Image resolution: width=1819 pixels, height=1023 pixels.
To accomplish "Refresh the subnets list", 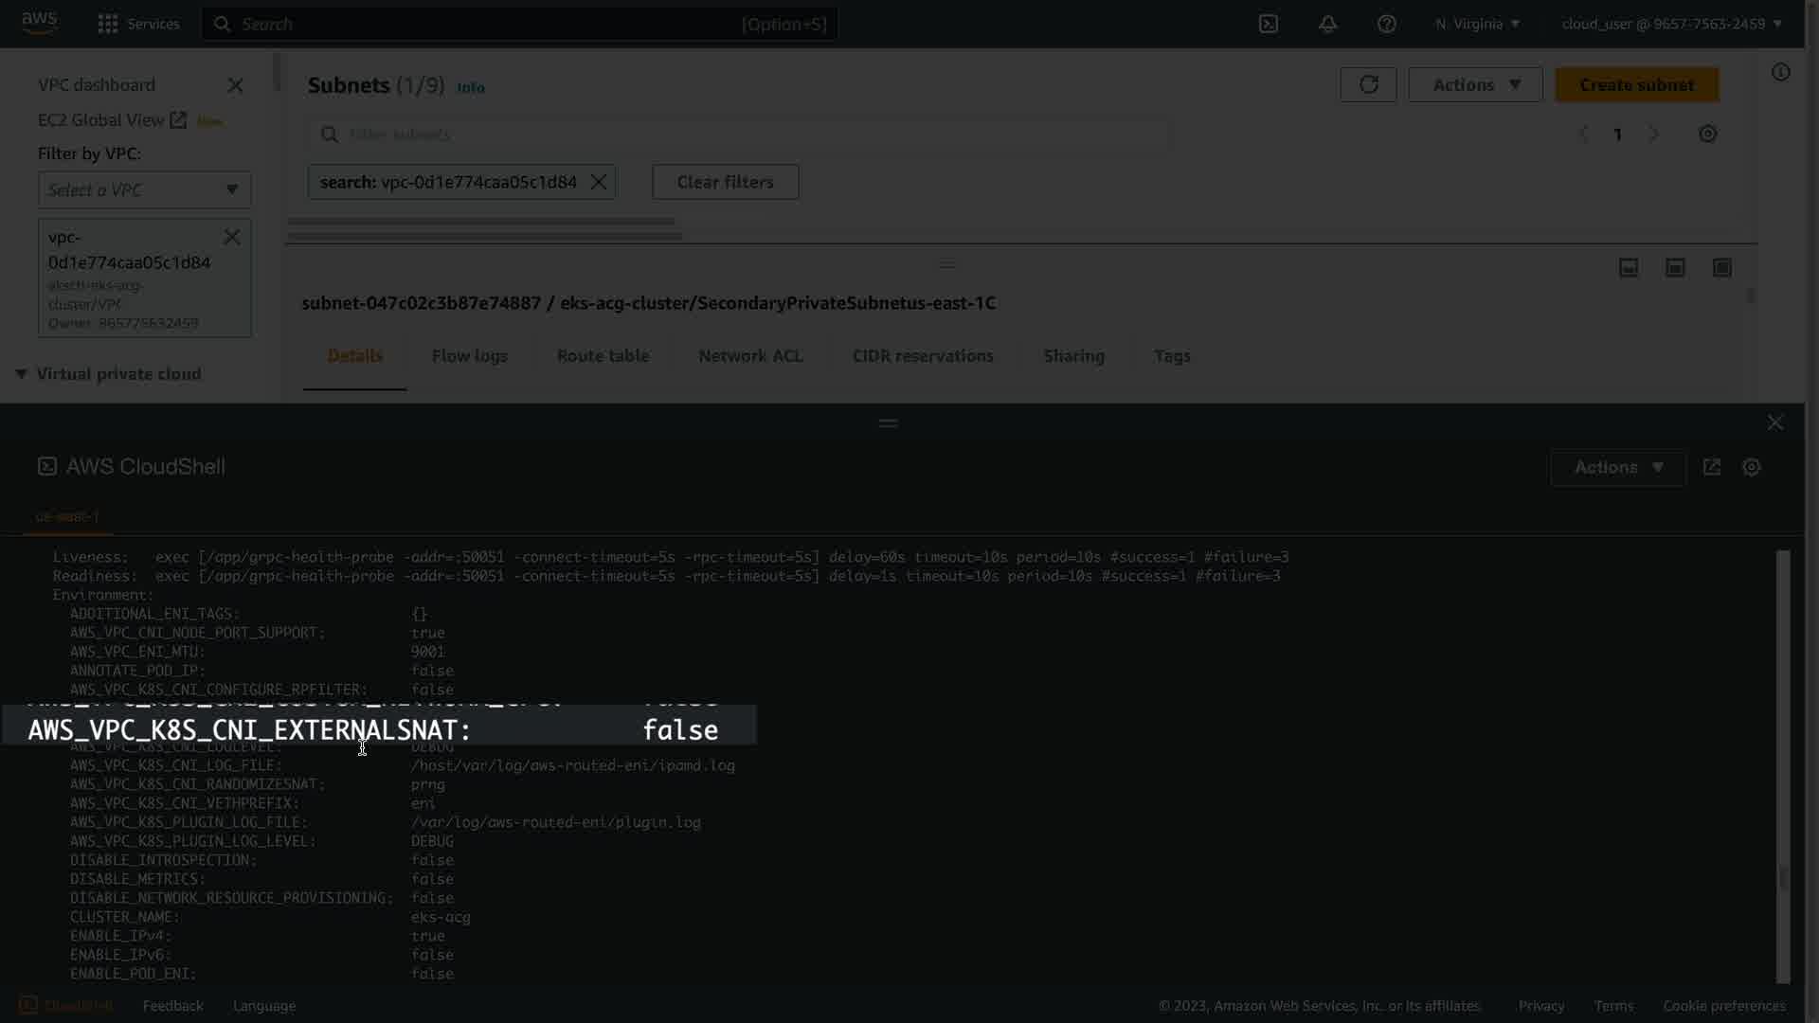I will [x=1368, y=85].
